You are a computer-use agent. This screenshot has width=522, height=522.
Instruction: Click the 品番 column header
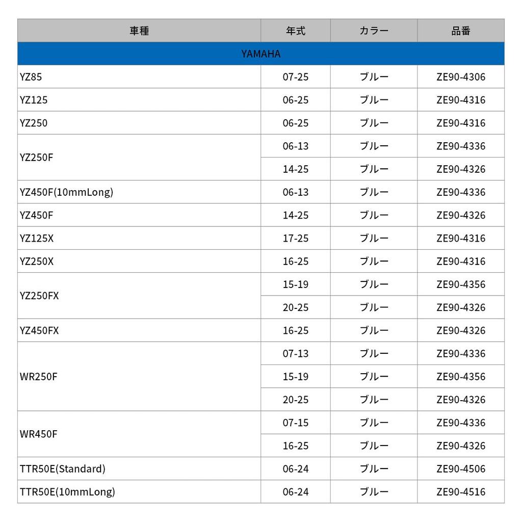coord(461,31)
